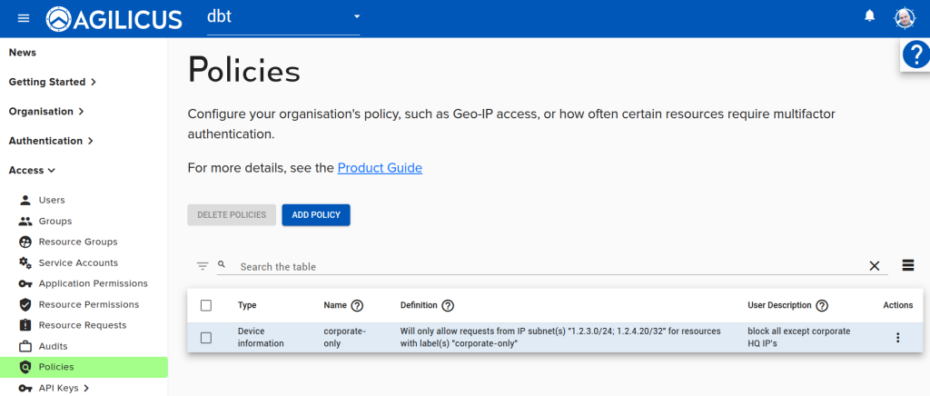Open the table filter icon
The width and height of the screenshot is (930, 396).
[x=203, y=266]
